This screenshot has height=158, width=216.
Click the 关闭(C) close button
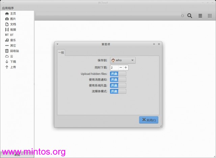pos(148,120)
